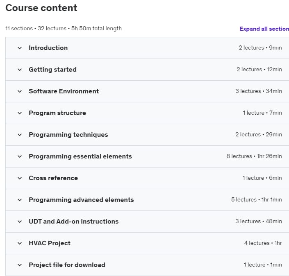289x276 pixels.
Task: Expand the Programming essential elements title
Action: 80,156
